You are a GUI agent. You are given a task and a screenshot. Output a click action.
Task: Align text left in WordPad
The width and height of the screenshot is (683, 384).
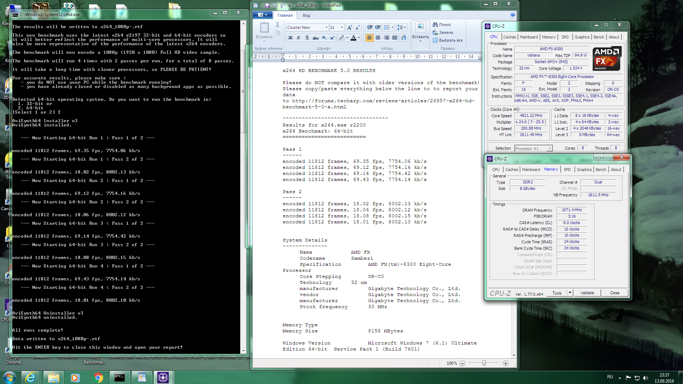(x=370, y=38)
